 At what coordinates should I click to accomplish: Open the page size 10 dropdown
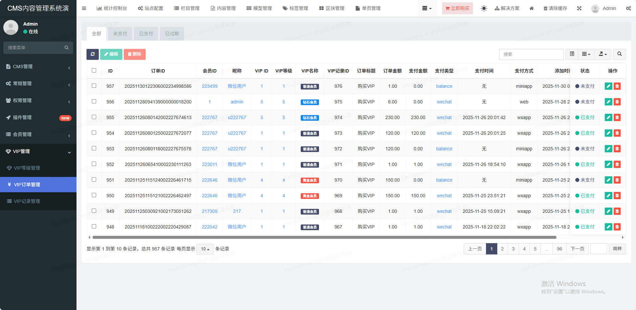(x=205, y=249)
